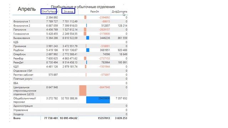The width and height of the screenshot is (228, 128).
Task: Select the Физиология 1 row label
Action: [x=22, y=21]
